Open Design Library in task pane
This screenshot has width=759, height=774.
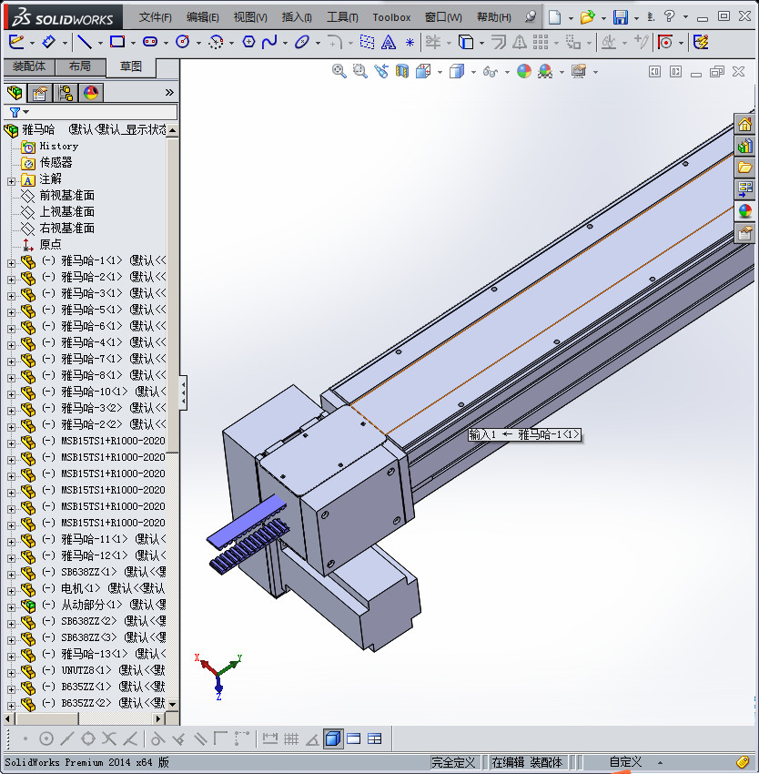click(744, 146)
